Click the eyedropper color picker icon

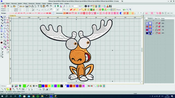(x=28, y=86)
